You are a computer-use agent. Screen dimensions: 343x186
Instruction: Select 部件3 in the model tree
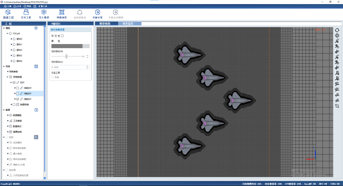[x=19, y=56]
